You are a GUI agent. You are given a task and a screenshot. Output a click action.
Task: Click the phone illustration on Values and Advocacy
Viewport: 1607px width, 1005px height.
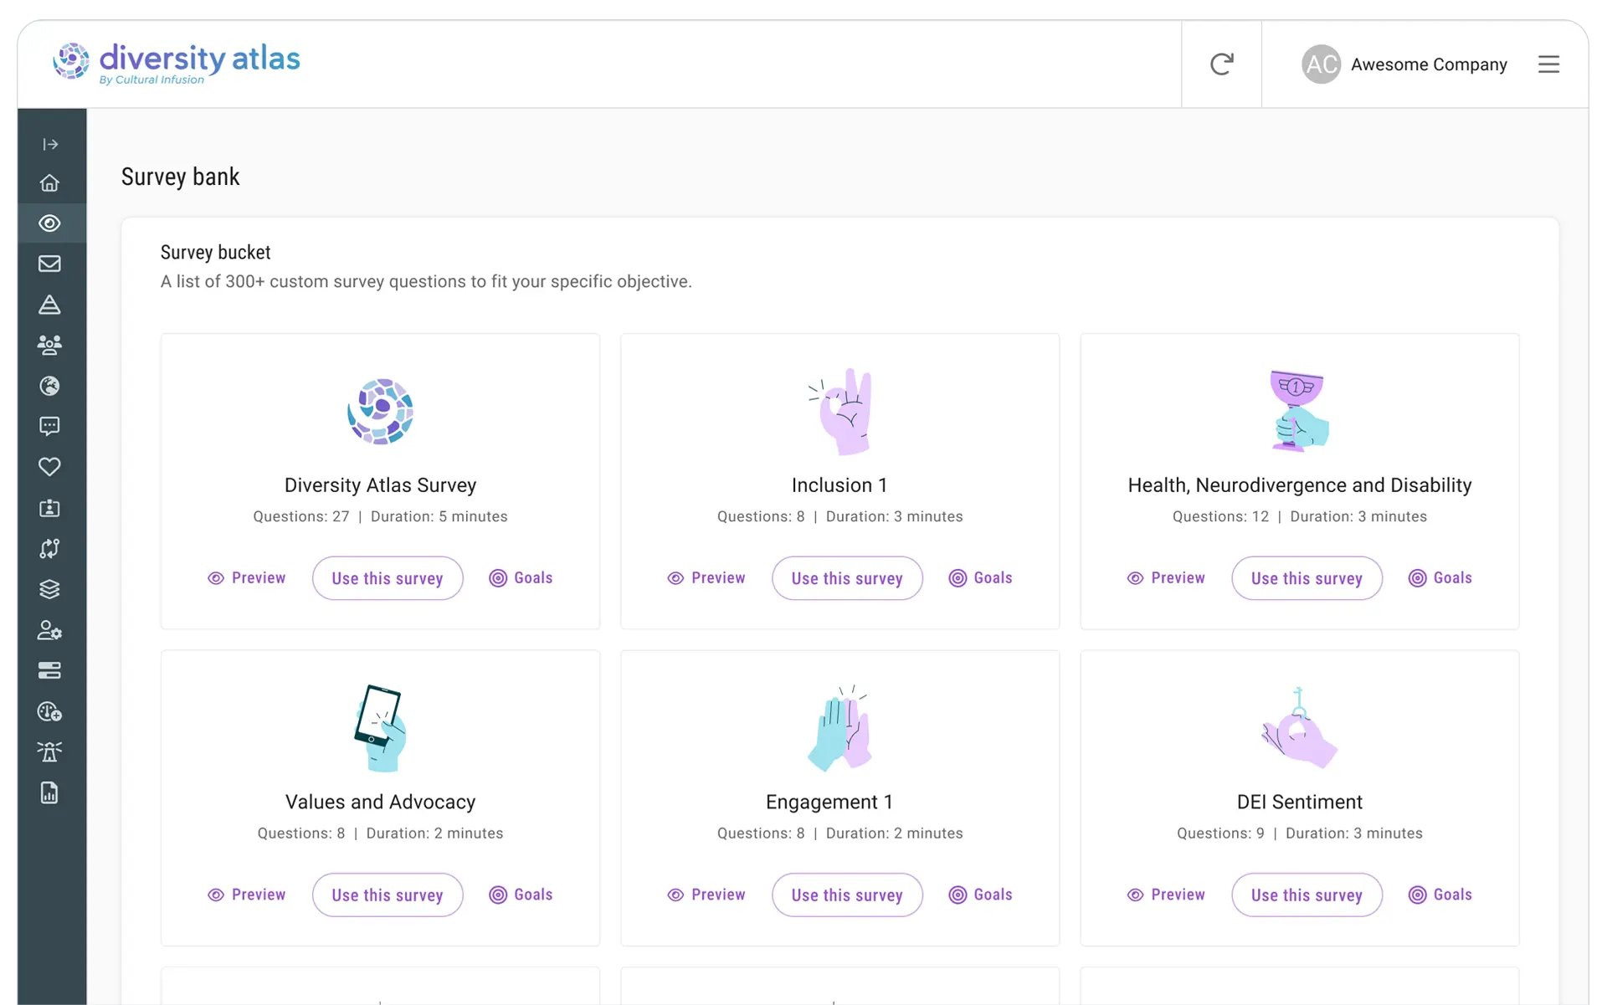(381, 728)
